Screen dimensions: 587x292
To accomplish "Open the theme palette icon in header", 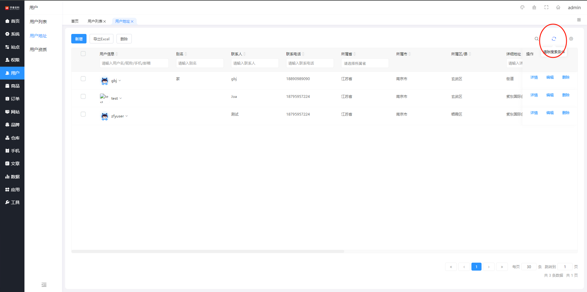I will 522,7.
